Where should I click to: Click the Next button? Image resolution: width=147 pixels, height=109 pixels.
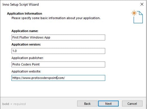tap(108, 104)
